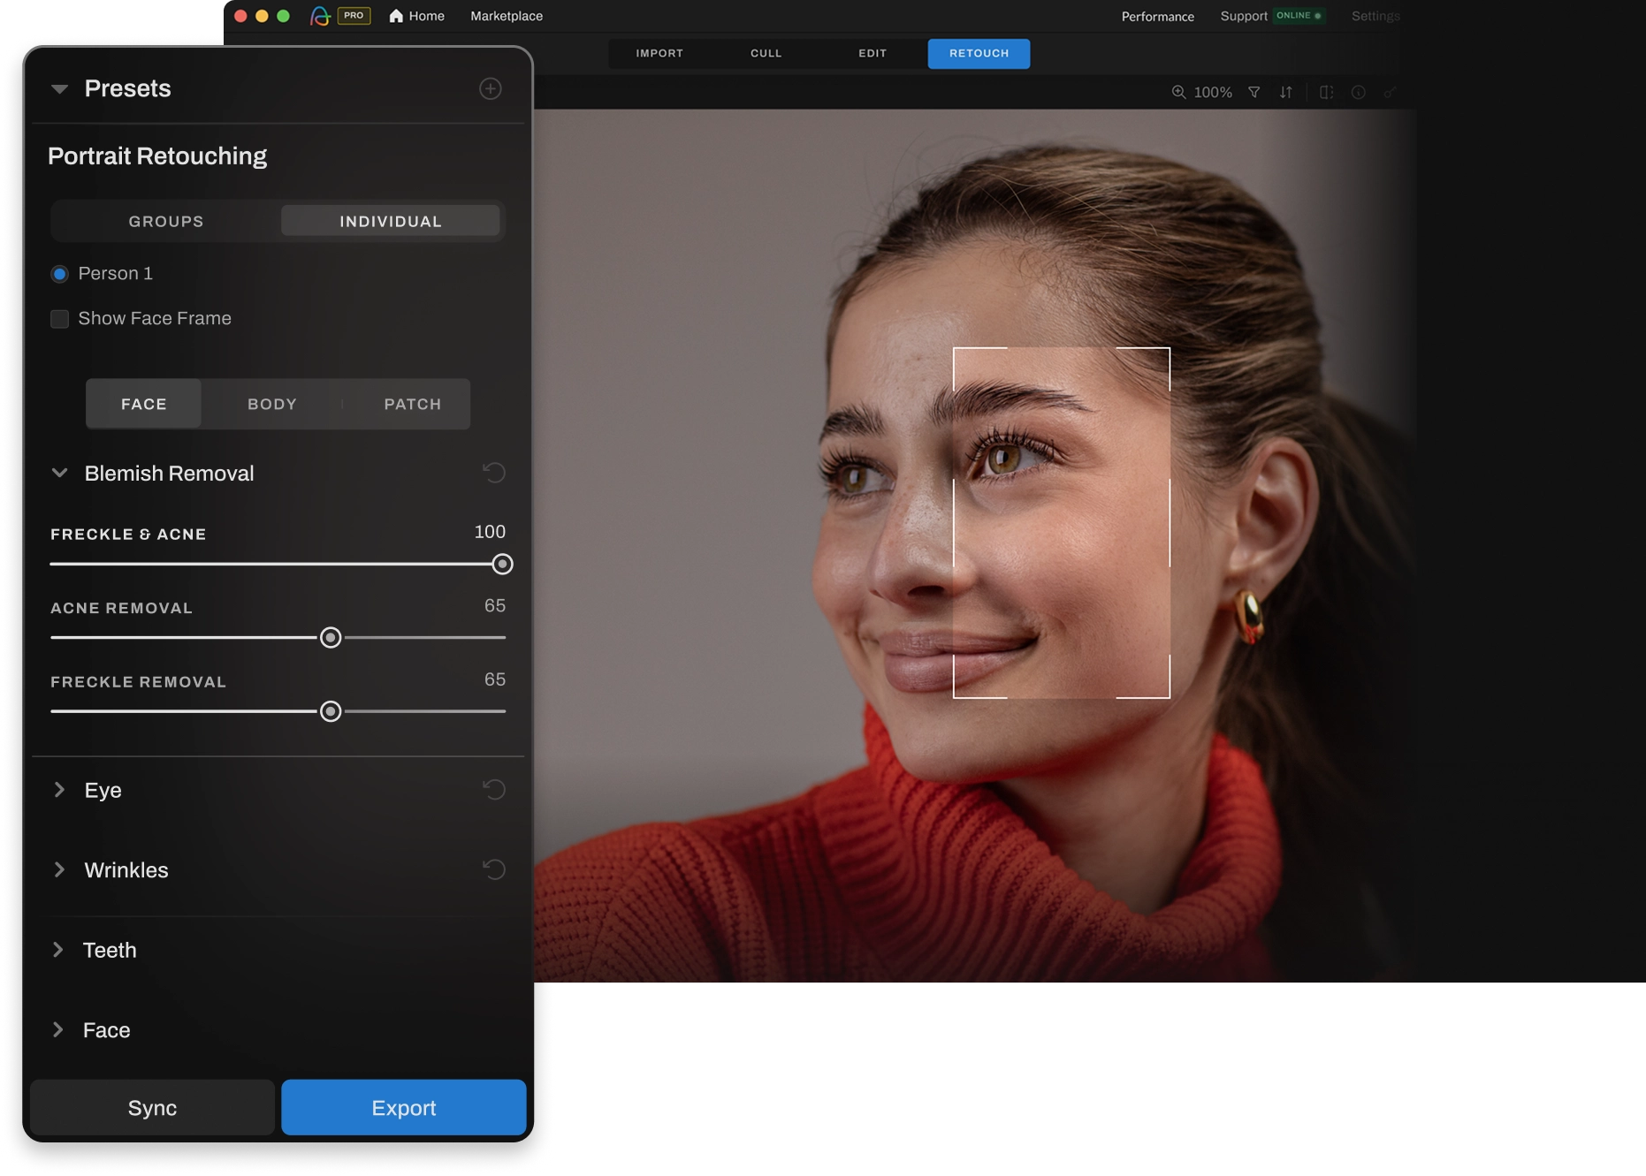1646x1176 pixels.
Task: Reset Blemish Removal settings
Action: [x=494, y=473]
